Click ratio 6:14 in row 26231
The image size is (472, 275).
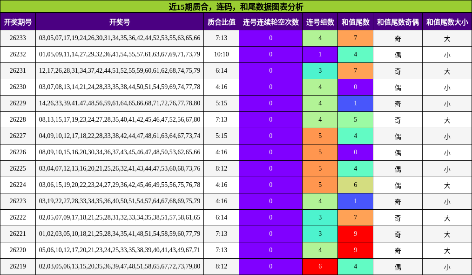pos(221,70)
